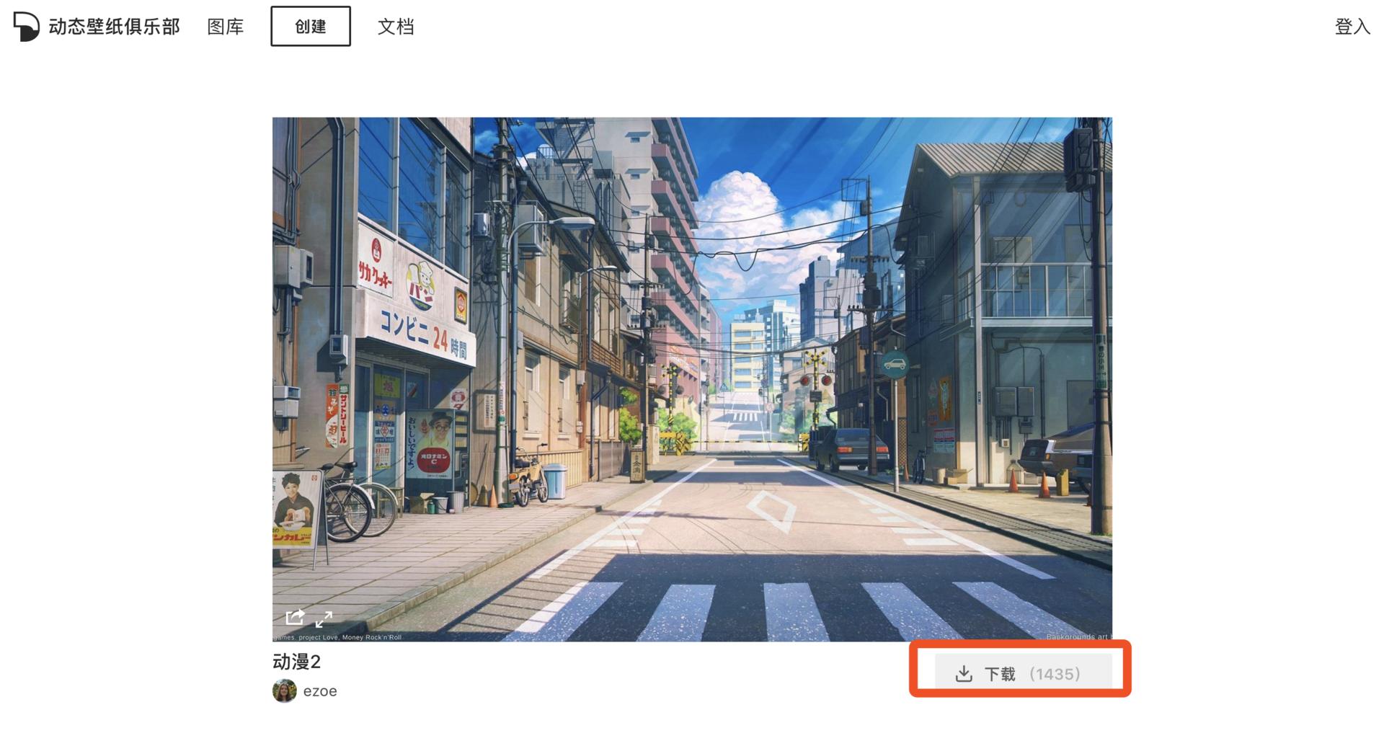Click the wallpaper title 动漫2
The height and width of the screenshot is (733, 1384).
click(296, 661)
